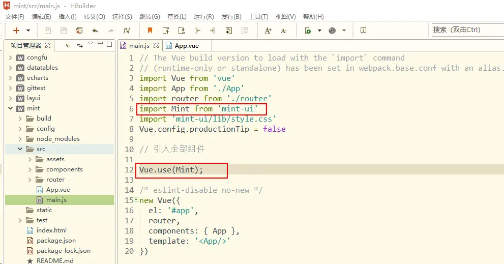Screen dimensions: 504x264
Task: Open the 插入(I) menu
Action: 67,17
